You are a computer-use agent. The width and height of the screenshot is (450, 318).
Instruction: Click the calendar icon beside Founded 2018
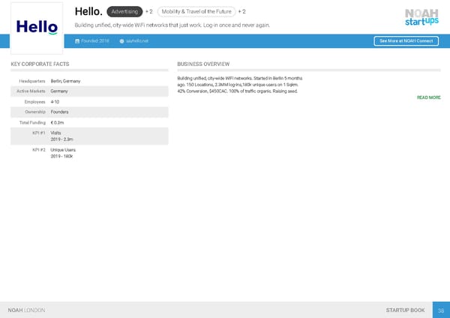point(76,40)
